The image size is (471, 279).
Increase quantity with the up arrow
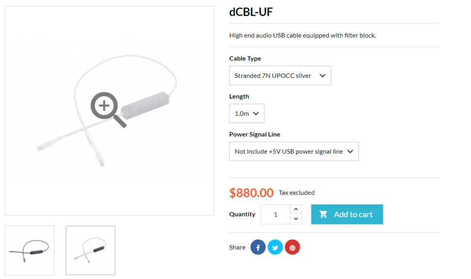[x=296, y=209]
